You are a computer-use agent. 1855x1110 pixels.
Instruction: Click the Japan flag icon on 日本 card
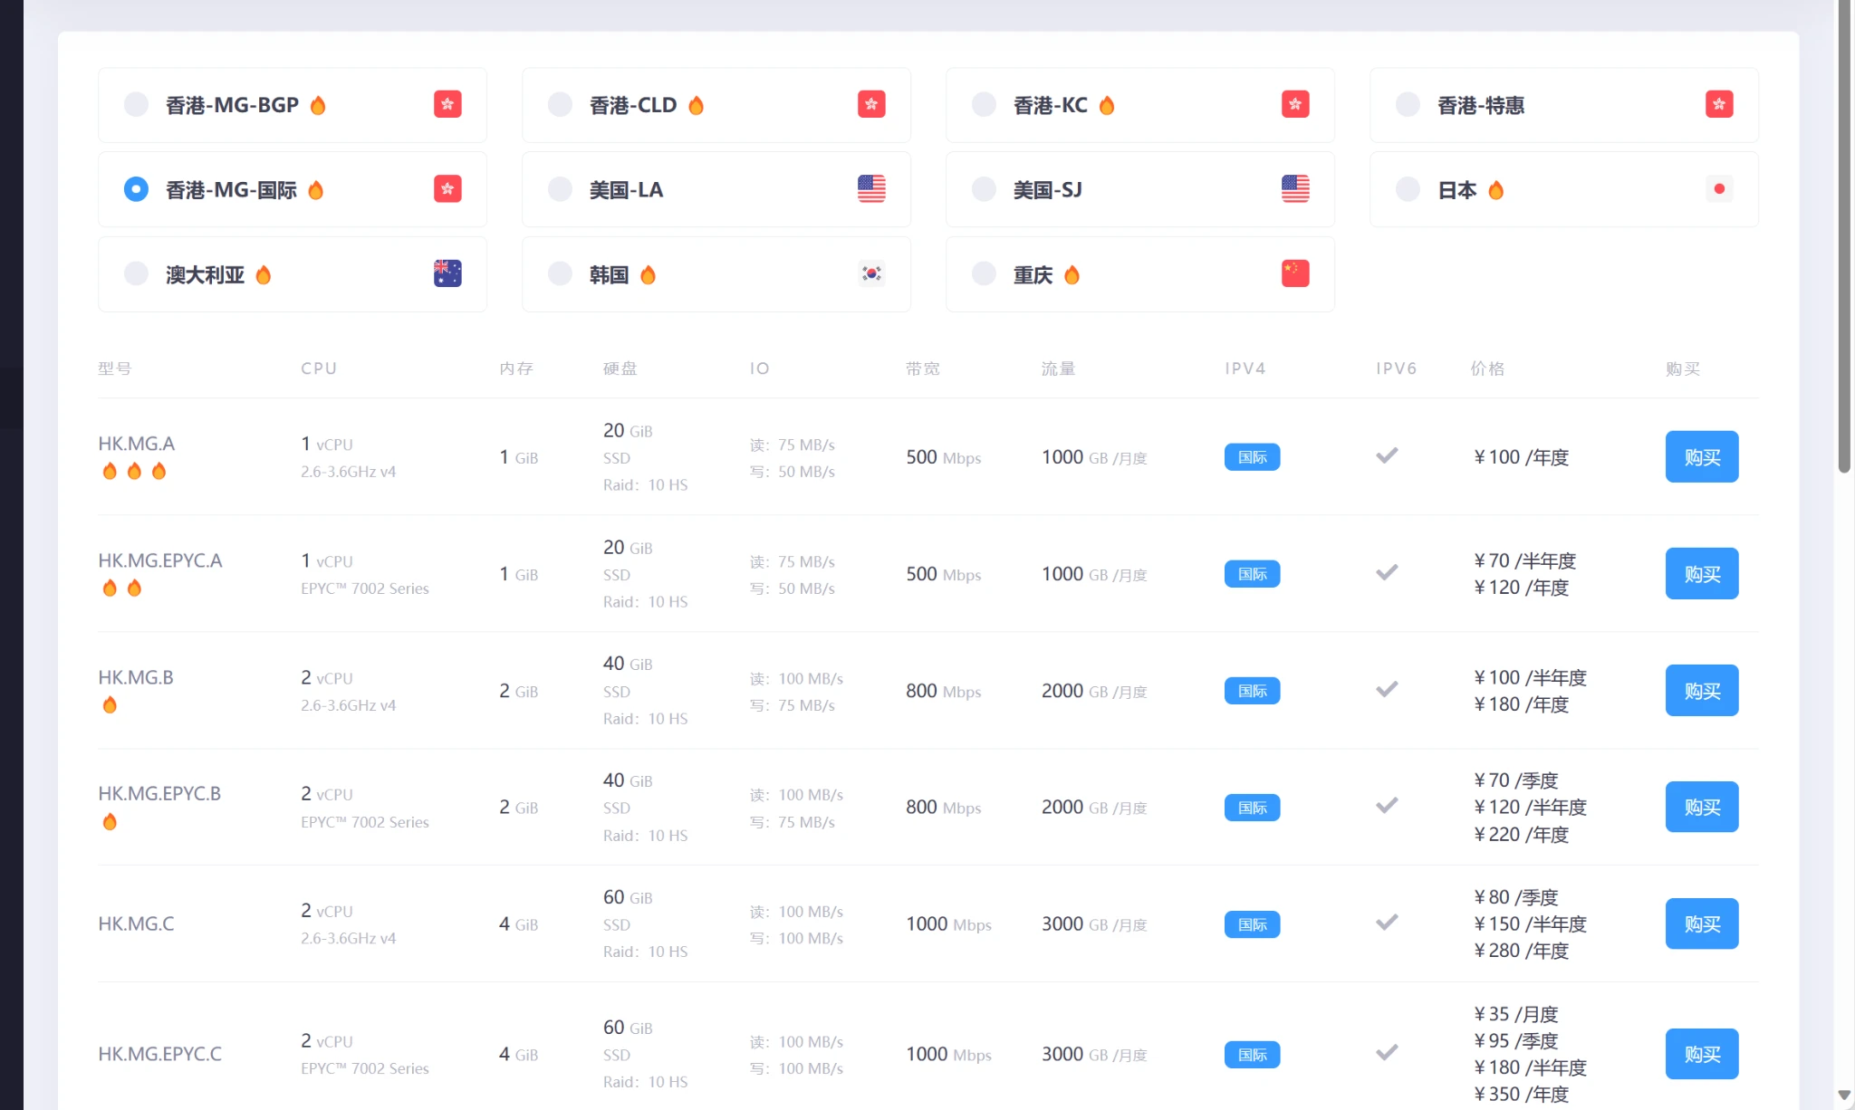(x=1718, y=188)
